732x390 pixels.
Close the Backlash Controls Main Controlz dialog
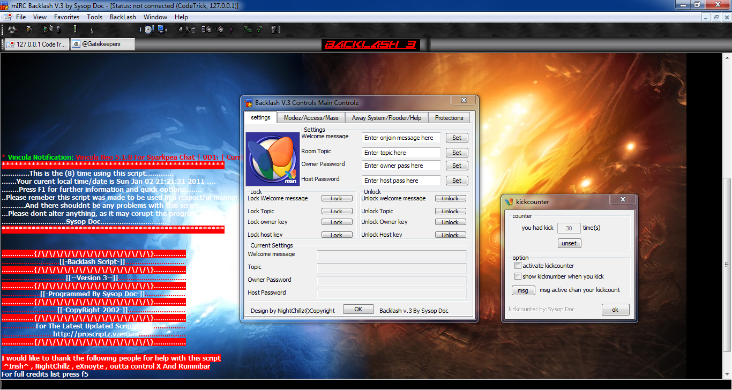click(x=463, y=101)
